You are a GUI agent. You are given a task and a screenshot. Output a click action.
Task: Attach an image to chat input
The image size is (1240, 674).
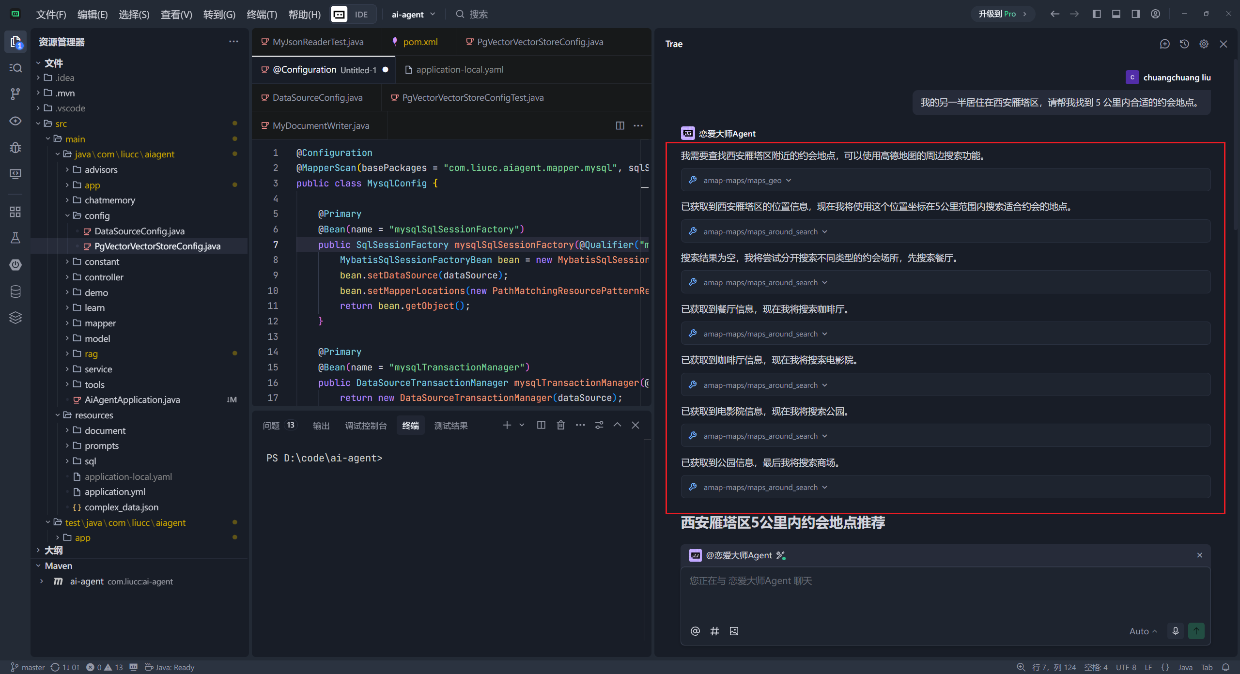[734, 631]
